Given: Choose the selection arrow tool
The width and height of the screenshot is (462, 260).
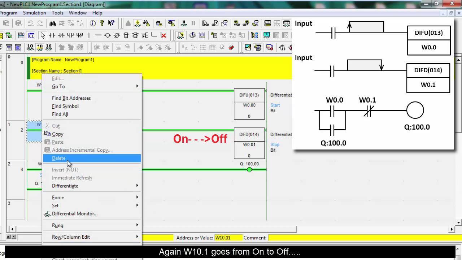Looking at the screenshot, I should [x=43, y=35].
